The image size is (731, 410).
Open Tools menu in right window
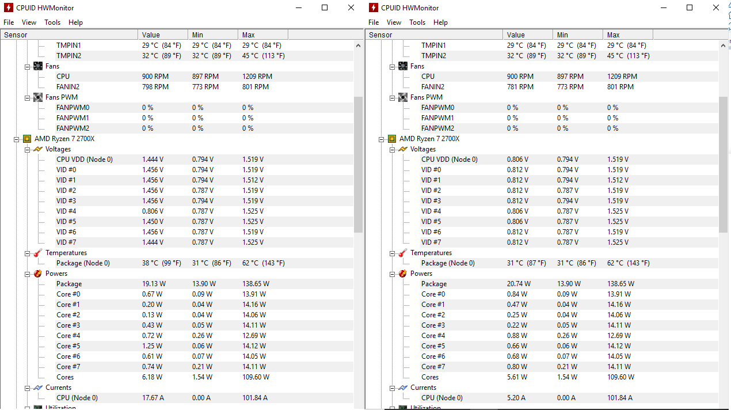point(417,22)
